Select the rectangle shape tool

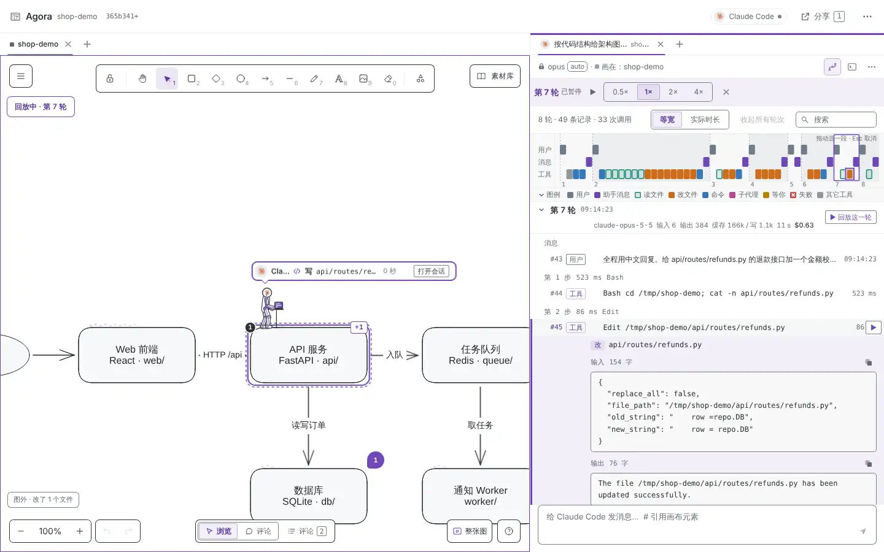(192, 79)
